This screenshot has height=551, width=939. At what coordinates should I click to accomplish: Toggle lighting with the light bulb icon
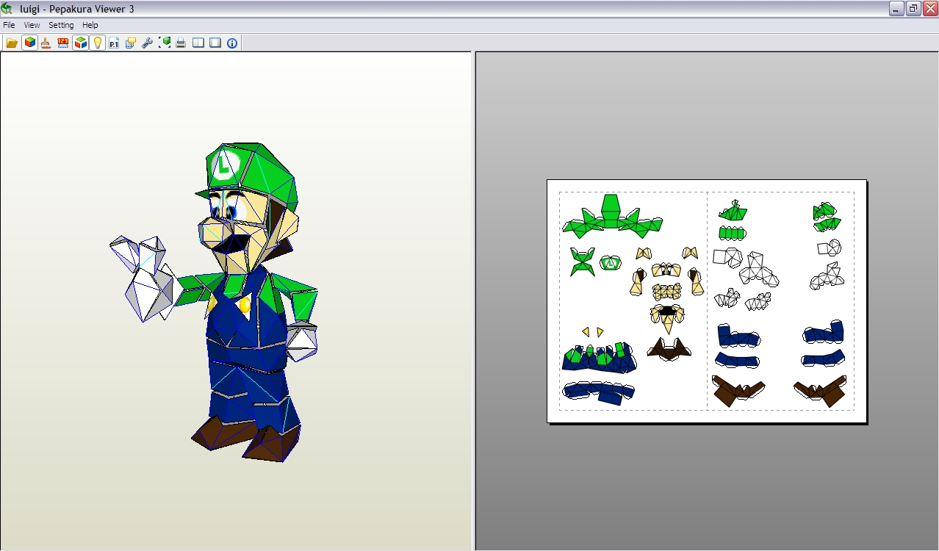[x=98, y=43]
